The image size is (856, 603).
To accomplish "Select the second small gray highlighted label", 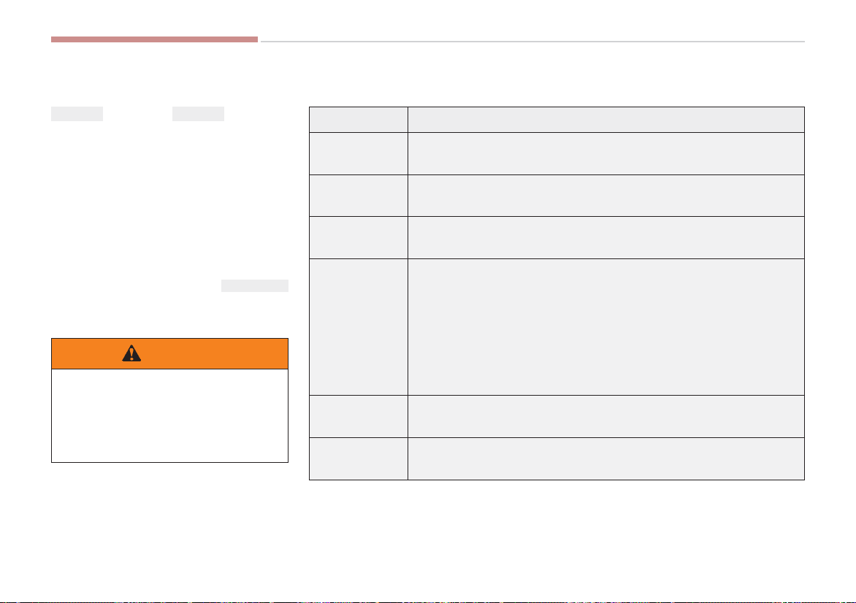I will coord(198,113).
